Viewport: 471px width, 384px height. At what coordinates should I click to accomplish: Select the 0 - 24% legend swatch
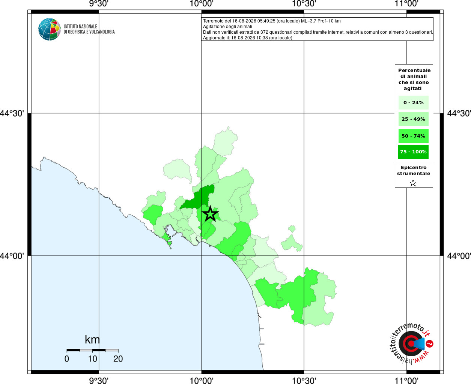(x=413, y=102)
